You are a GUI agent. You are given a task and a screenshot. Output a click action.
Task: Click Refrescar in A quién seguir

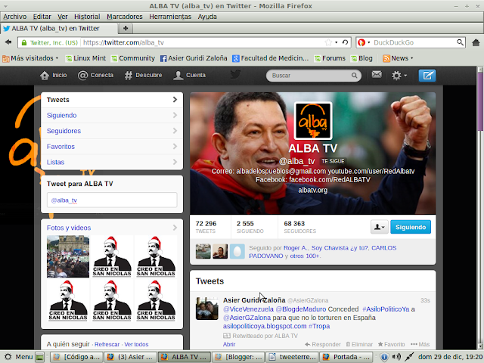[x=107, y=344]
